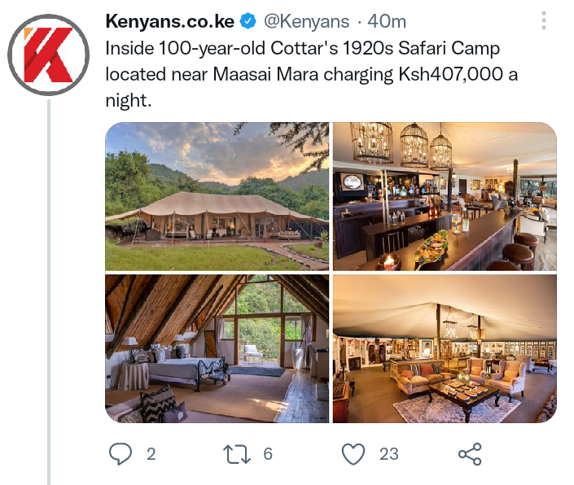Image resolution: width=574 pixels, height=485 pixels.
Task: Open the reply comment icon
Action: coord(120,454)
